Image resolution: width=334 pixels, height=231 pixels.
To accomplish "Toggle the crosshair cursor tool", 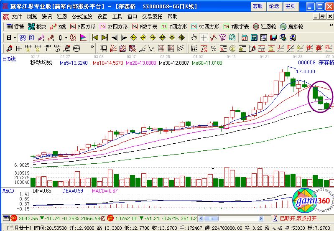I will point(204,38).
